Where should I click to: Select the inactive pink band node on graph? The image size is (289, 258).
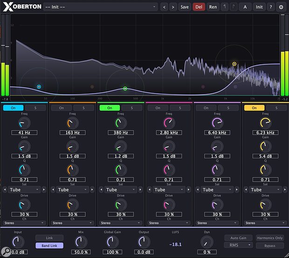click(x=203, y=87)
